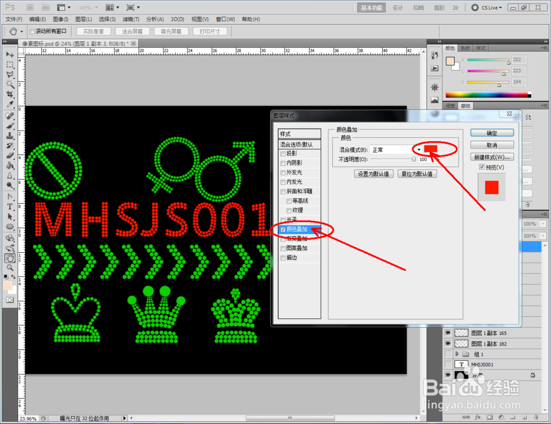Launch Bridge from application bar
Viewport: 551px width, 424px height.
tap(30, 7)
